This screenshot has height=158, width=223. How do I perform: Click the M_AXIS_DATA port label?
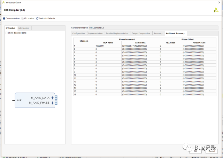pos(40,98)
